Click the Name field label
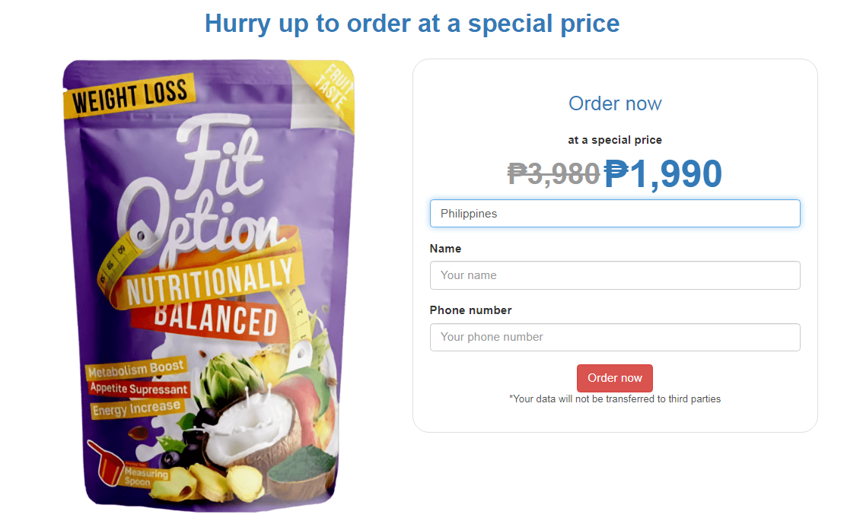The height and width of the screenshot is (524, 863). [445, 249]
